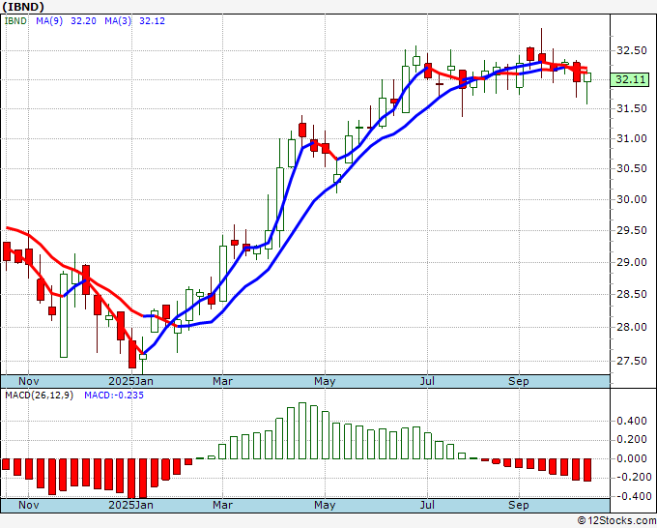This screenshot has width=657, height=528.
Task: Click the 28.00 price axis value
Action: [x=632, y=327]
